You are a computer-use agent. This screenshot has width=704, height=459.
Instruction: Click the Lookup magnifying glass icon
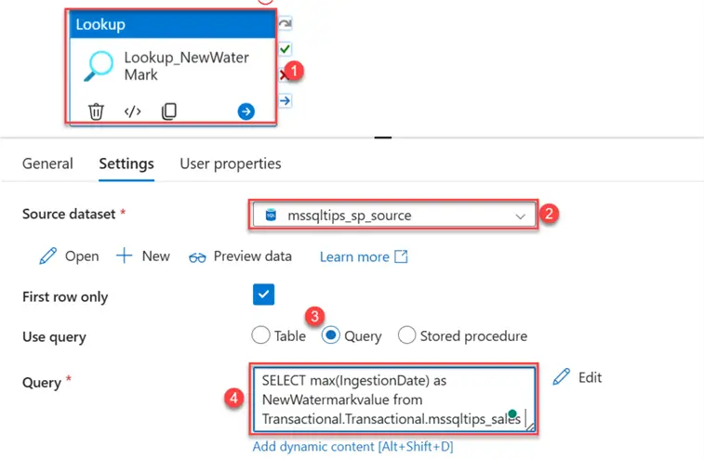[x=98, y=66]
